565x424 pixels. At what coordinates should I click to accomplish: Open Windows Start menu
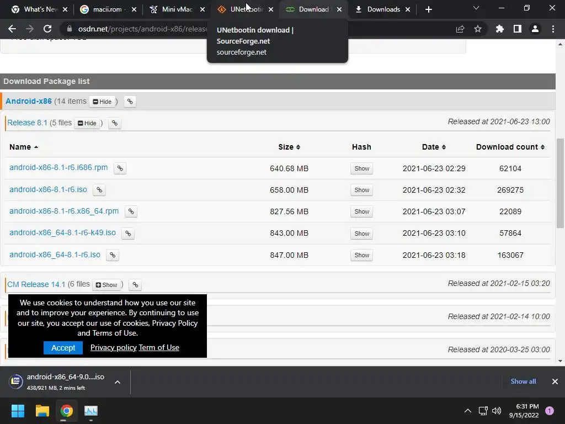(18, 411)
